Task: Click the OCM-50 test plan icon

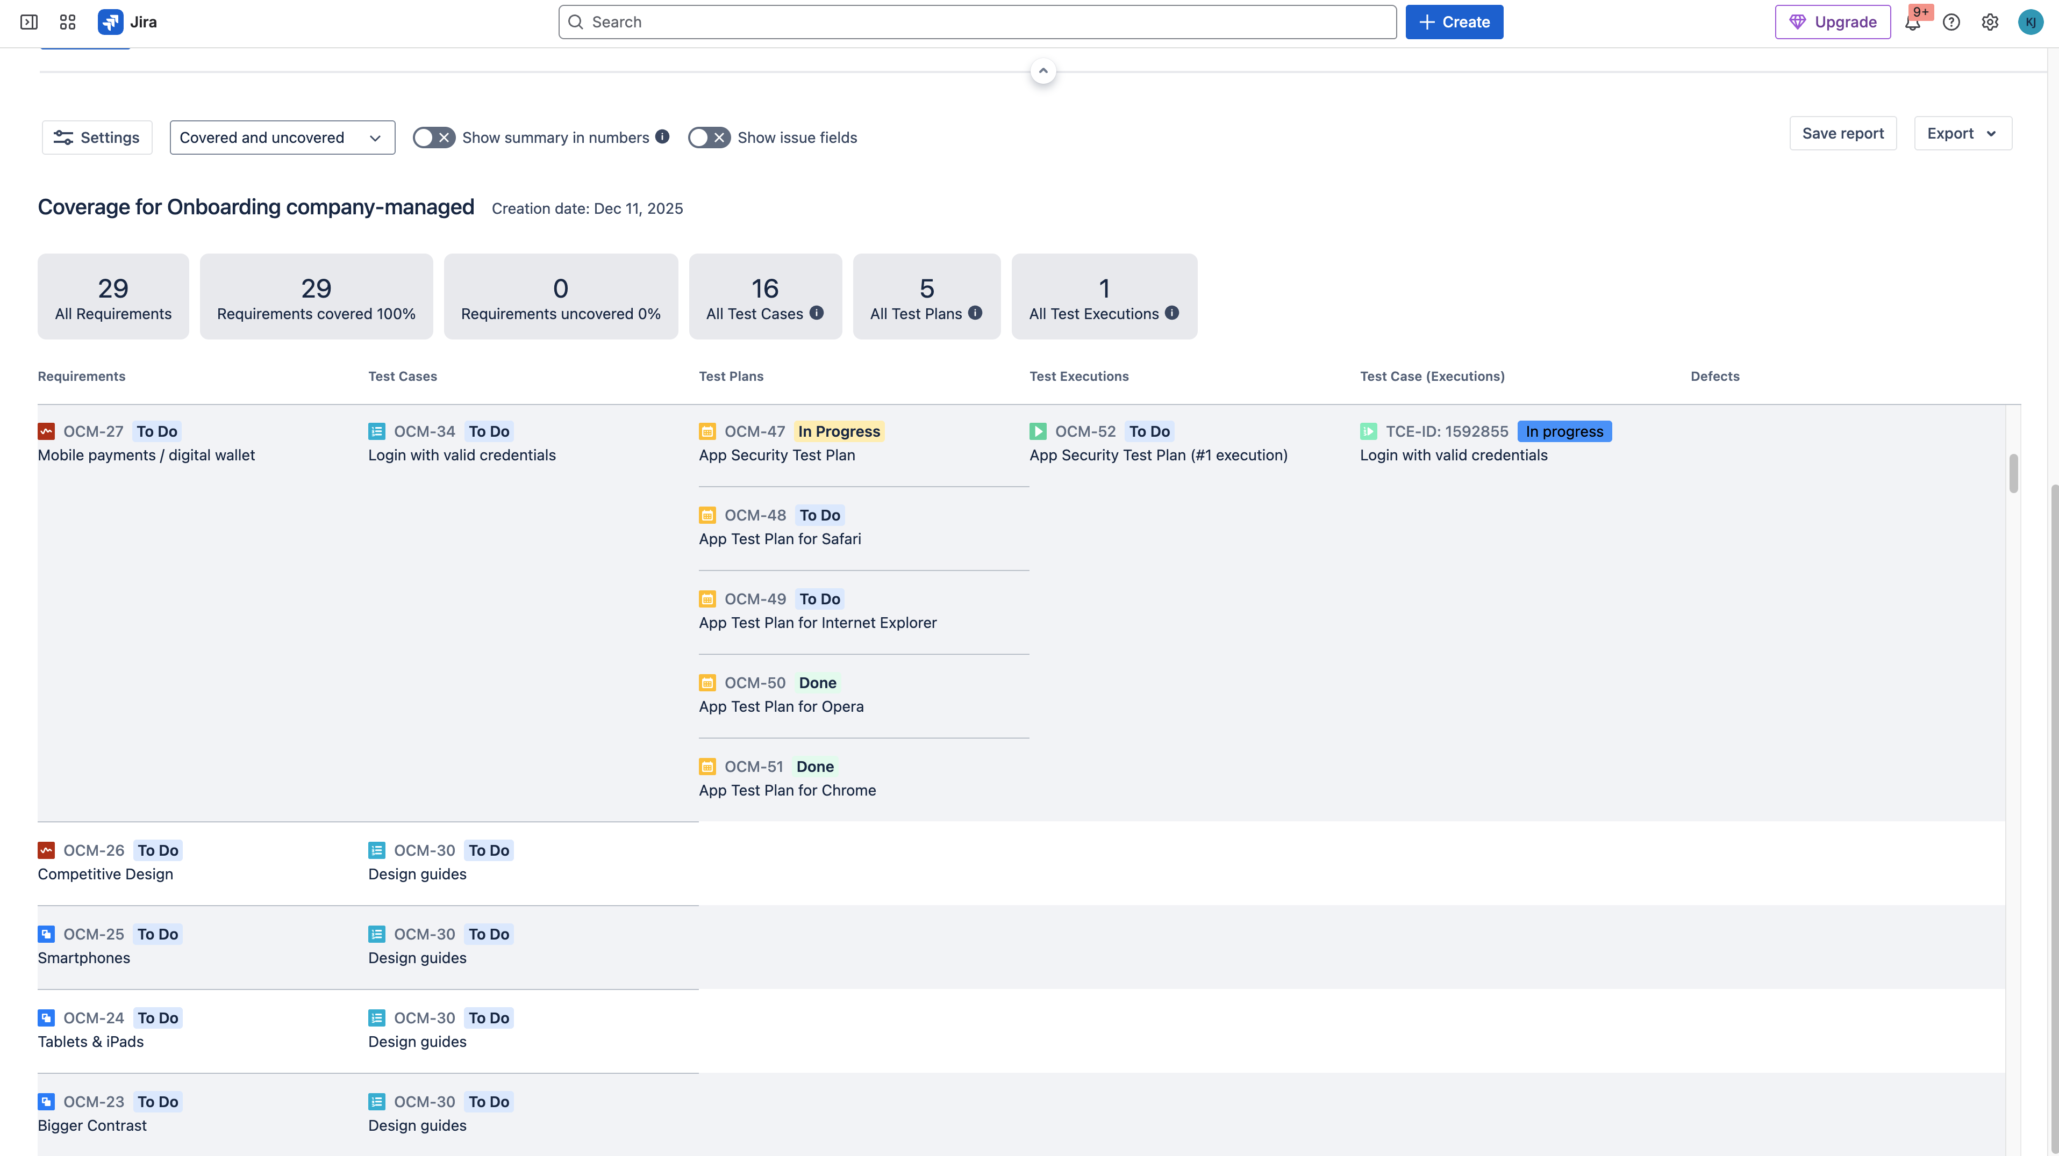Action: tap(707, 683)
